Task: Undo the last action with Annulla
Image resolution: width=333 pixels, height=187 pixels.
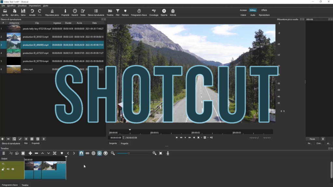Action: [x=32, y=13]
